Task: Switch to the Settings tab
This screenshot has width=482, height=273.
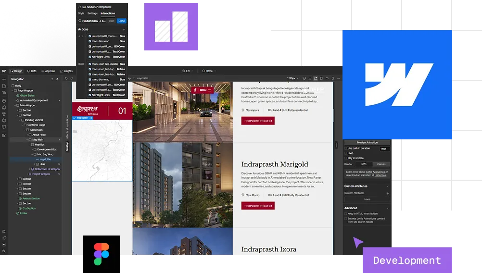Action: pos(92,13)
